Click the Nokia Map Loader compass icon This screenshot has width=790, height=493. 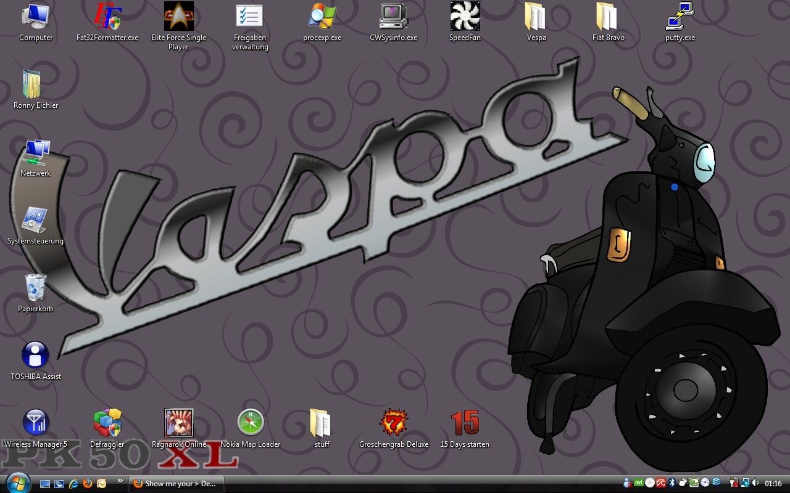click(251, 423)
